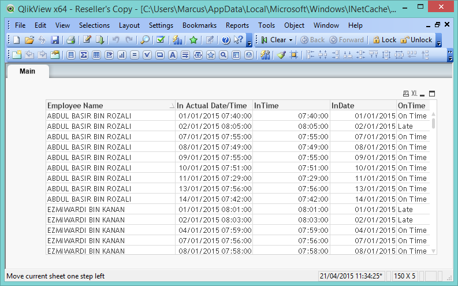The image size is (458, 286).
Task: Click the Save document icon
Action: click(x=55, y=40)
